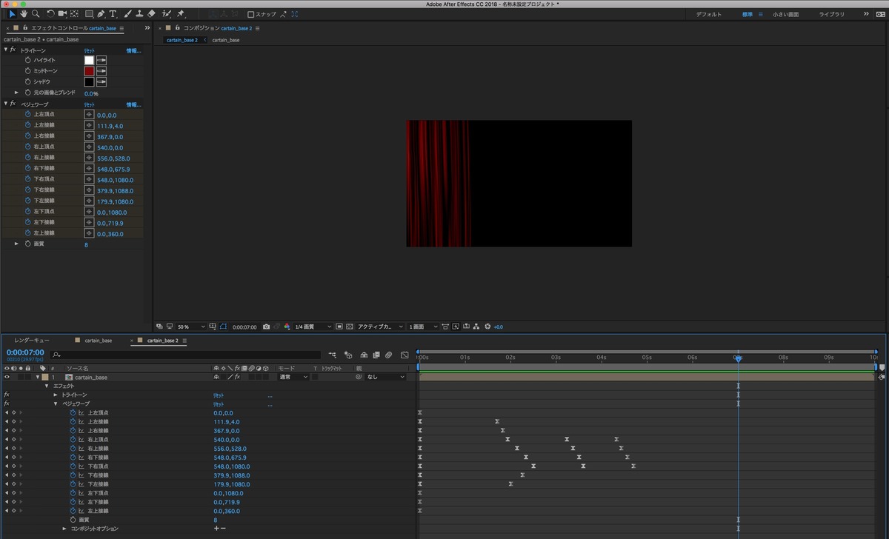Switch to the レンダーキュー tab
Image resolution: width=889 pixels, height=539 pixels.
tap(32, 341)
